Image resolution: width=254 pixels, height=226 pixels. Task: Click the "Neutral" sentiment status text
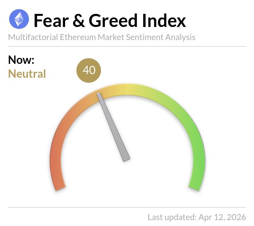coord(27,74)
